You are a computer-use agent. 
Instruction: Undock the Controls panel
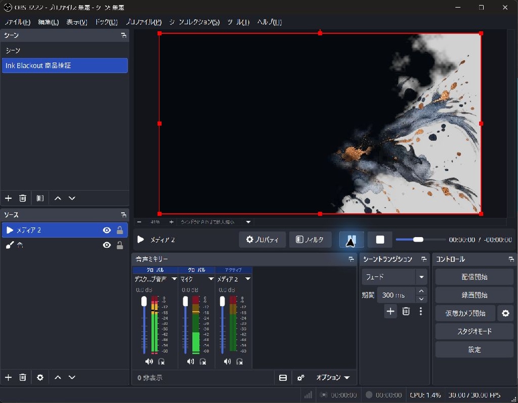[x=511, y=259]
